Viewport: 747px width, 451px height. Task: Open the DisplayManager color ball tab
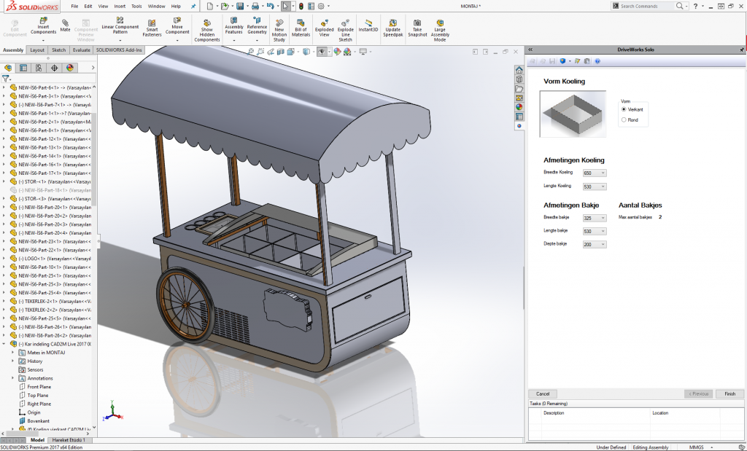[x=70, y=68]
